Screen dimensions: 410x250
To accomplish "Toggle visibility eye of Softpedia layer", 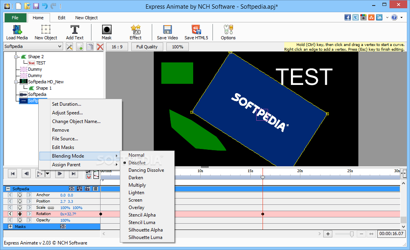I will (71, 189).
